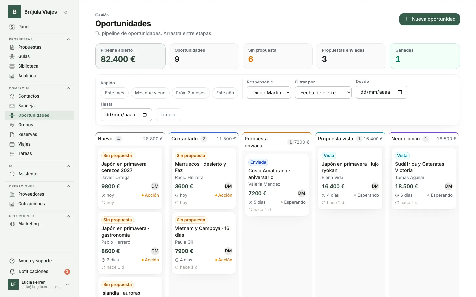Open the Viajes calendar icon
The image size is (476, 297).
(12, 144)
